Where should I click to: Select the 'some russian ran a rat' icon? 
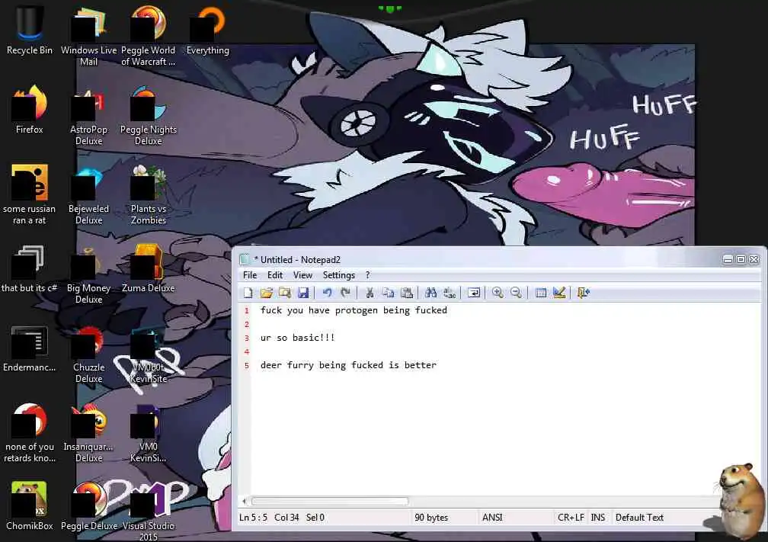(x=30, y=194)
